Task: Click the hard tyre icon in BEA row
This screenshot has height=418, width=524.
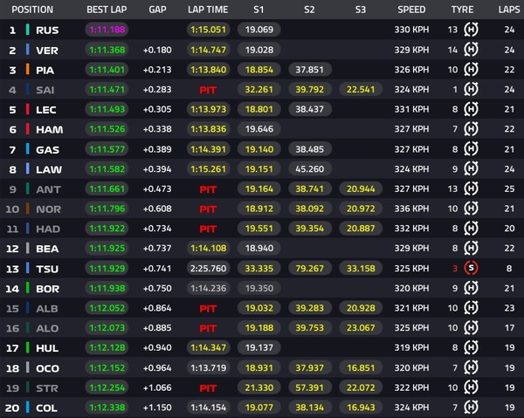Action: coord(471,248)
